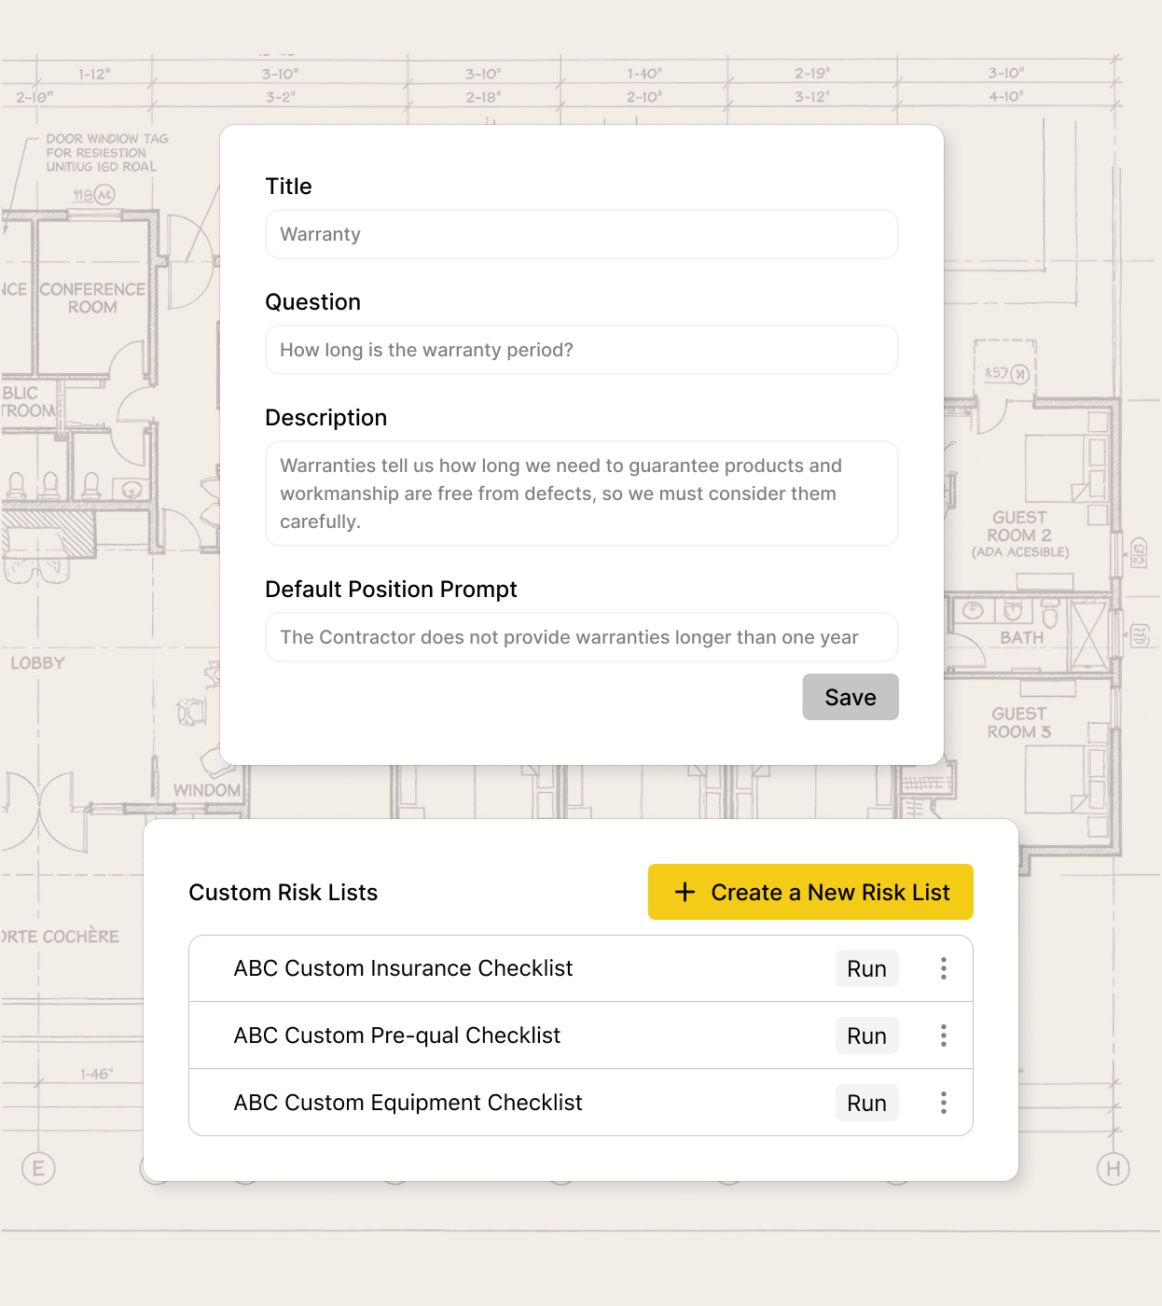Screen dimensions: 1162x1306
Task: Click into the Question input field
Action: [x=581, y=350]
